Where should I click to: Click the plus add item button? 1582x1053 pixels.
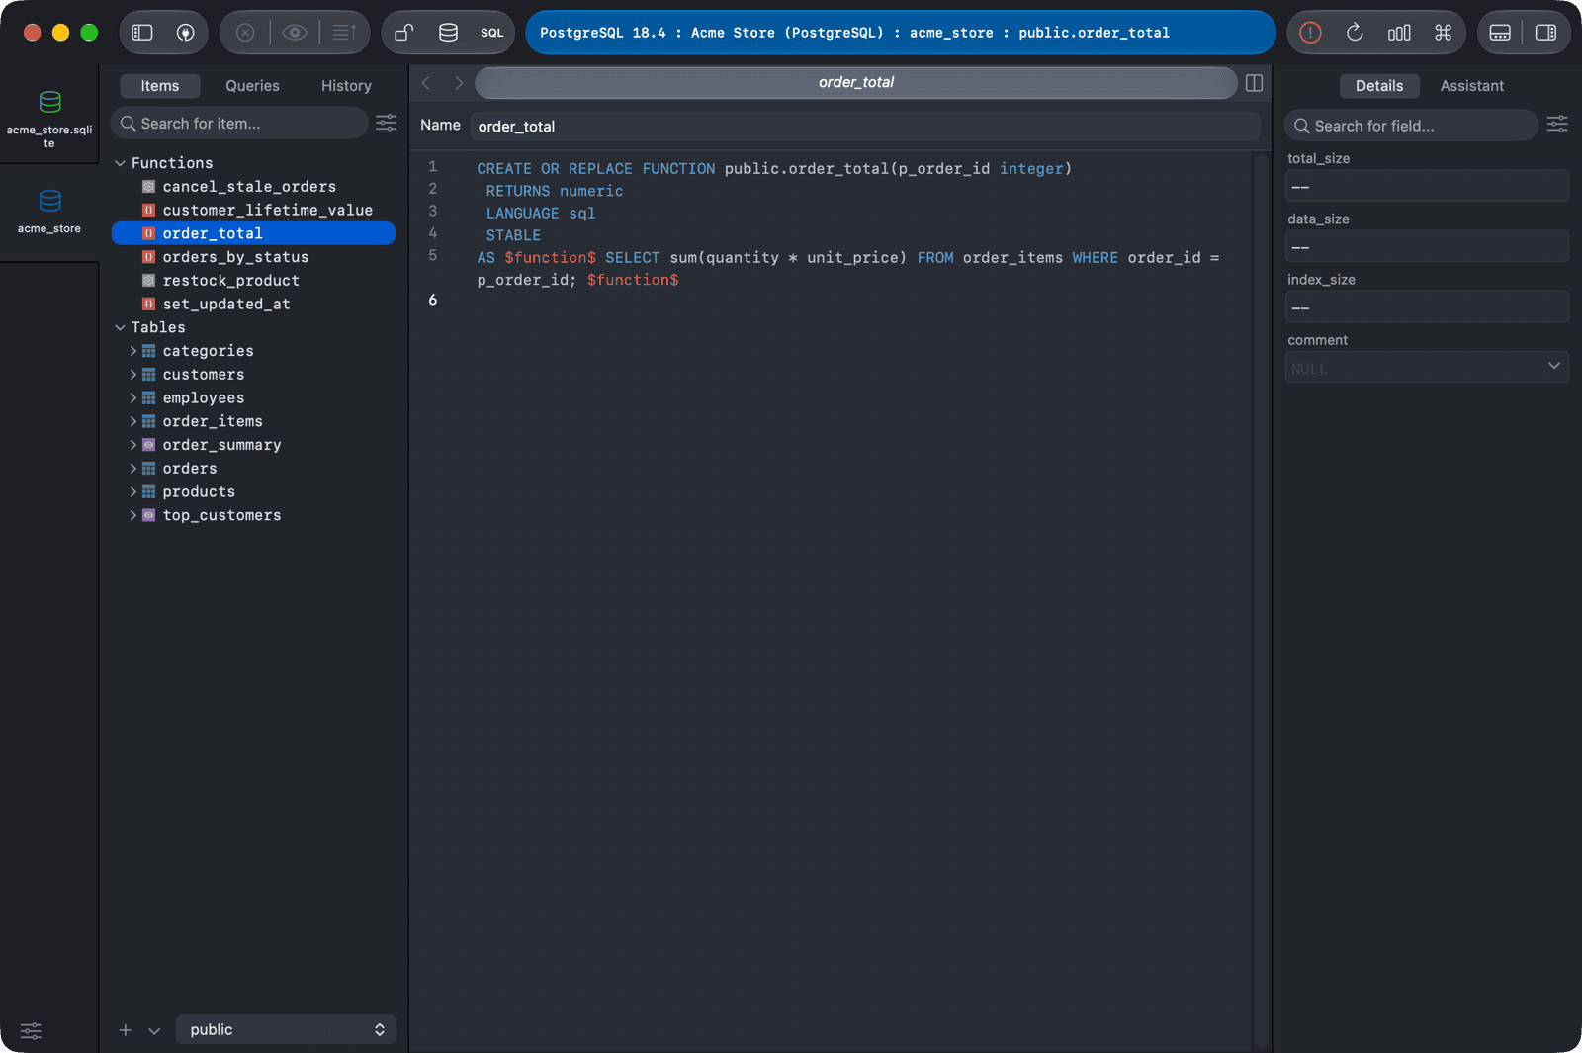click(126, 1030)
